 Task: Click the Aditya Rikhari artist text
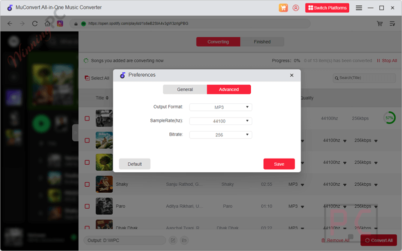click(184, 206)
